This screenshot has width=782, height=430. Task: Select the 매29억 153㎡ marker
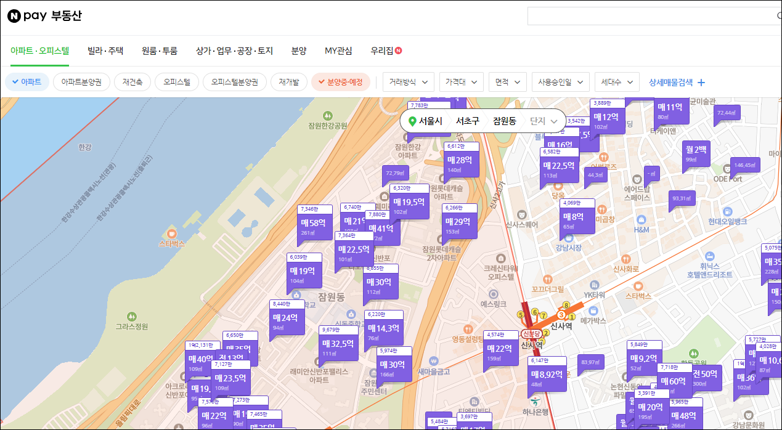coord(460,224)
